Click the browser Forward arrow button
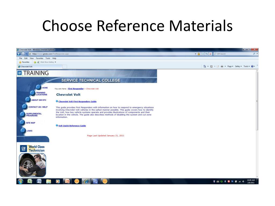The image size is (275, 206). click(23, 54)
